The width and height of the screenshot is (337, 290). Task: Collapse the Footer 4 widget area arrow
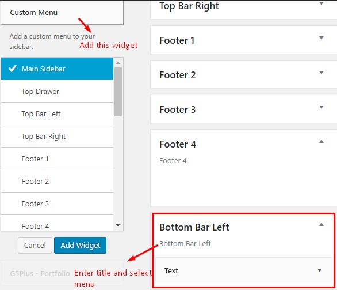coord(321,142)
